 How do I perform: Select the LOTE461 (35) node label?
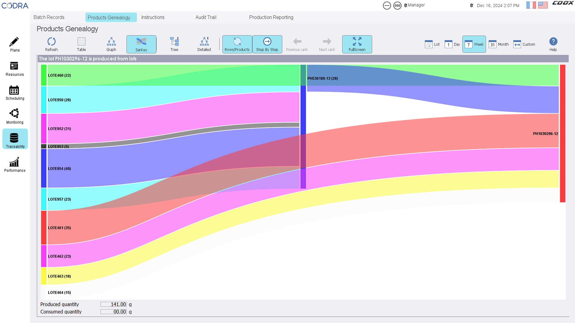point(59,228)
